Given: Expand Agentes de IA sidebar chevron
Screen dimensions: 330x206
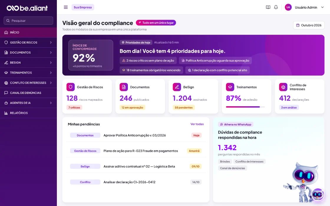Looking at the screenshot, I should [x=51, y=103].
